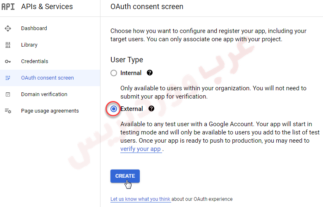This screenshot has height=207, width=323.
Task: Click the API logo icon
Action: [8, 7]
